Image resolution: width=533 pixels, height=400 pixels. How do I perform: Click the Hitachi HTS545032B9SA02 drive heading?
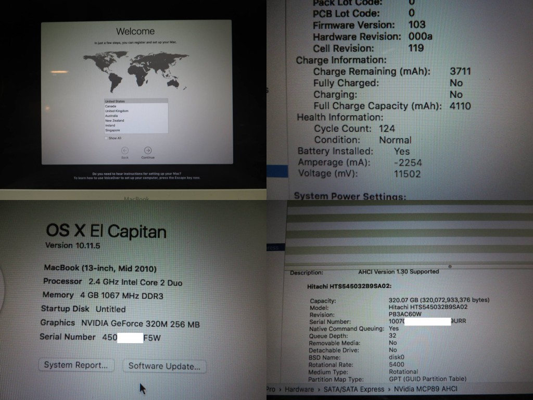349,286
